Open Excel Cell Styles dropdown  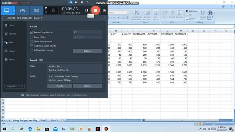click(x=156, y=15)
